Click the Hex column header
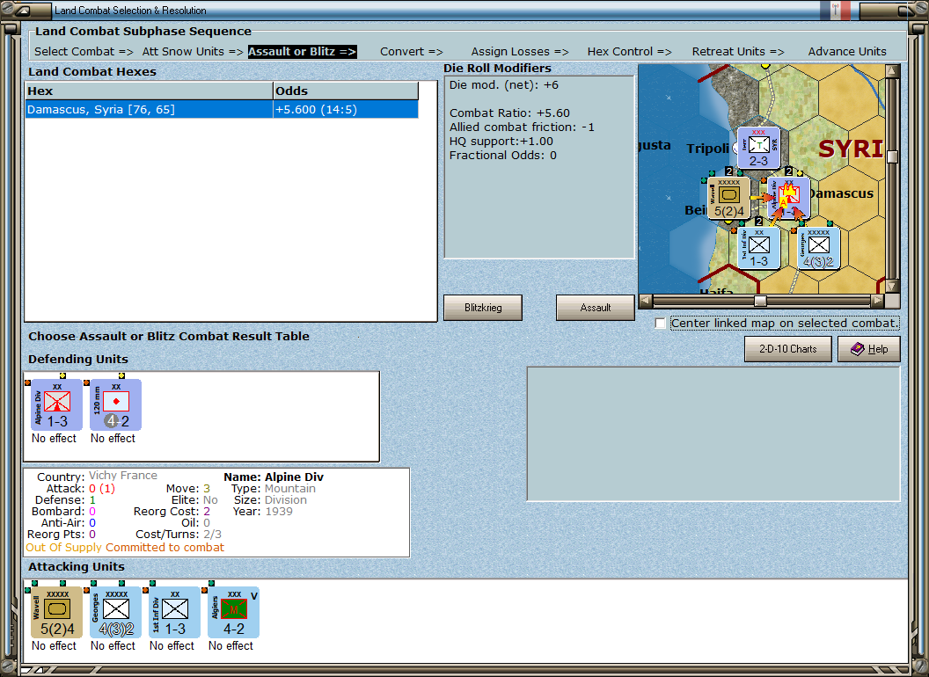This screenshot has width=929, height=677. click(x=149, y=91)
